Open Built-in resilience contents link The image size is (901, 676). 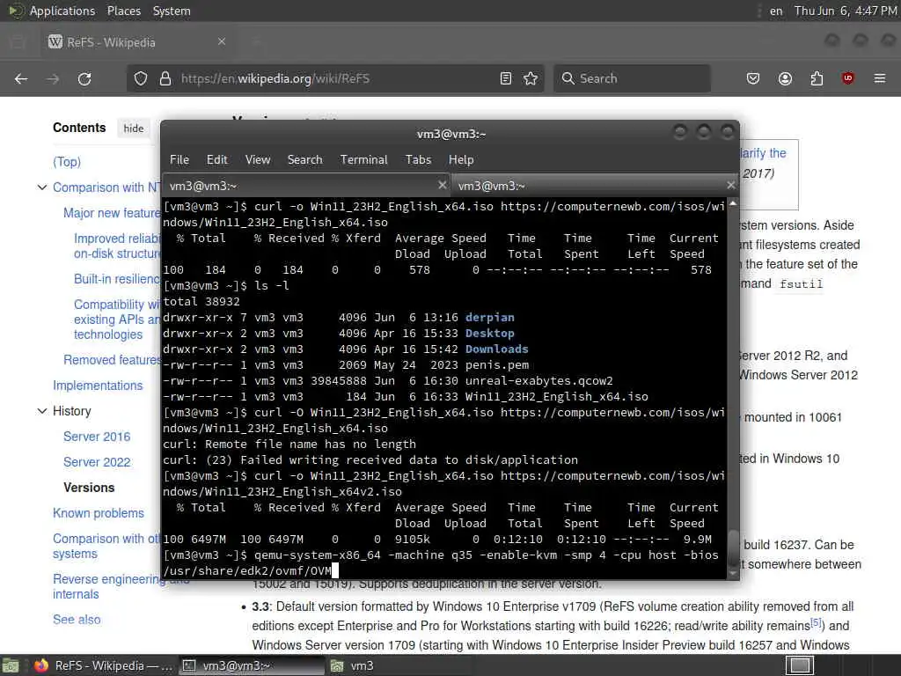[117, 279]
